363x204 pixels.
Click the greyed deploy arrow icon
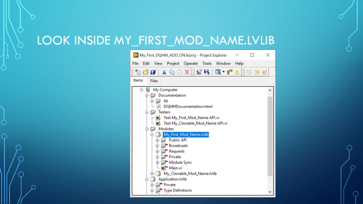coord(264,72)
